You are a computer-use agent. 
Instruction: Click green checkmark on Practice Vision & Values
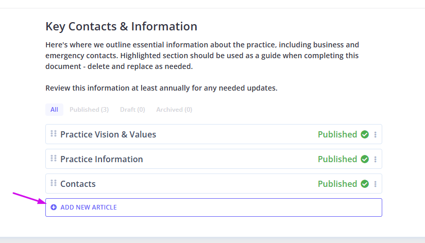click(x=365, y=134)
